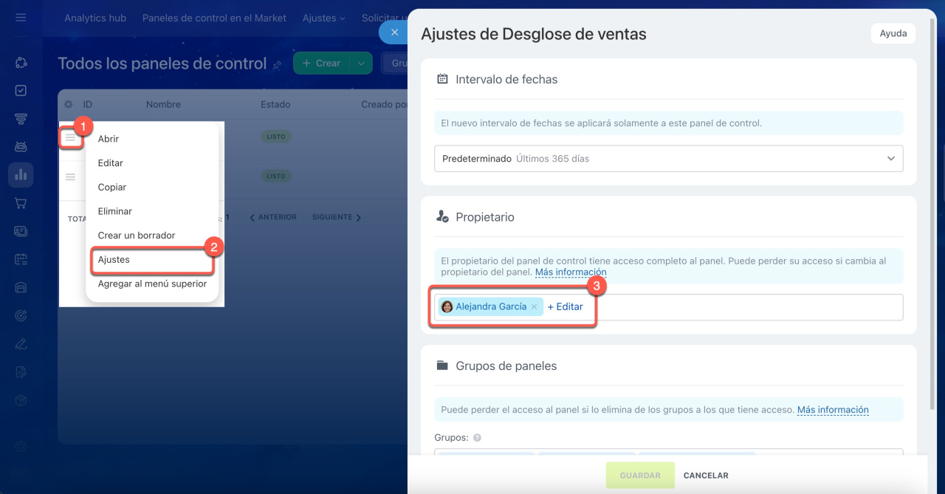Click the Ayuda button
Screen dimensions: 945x494
[x=893, y=33]
